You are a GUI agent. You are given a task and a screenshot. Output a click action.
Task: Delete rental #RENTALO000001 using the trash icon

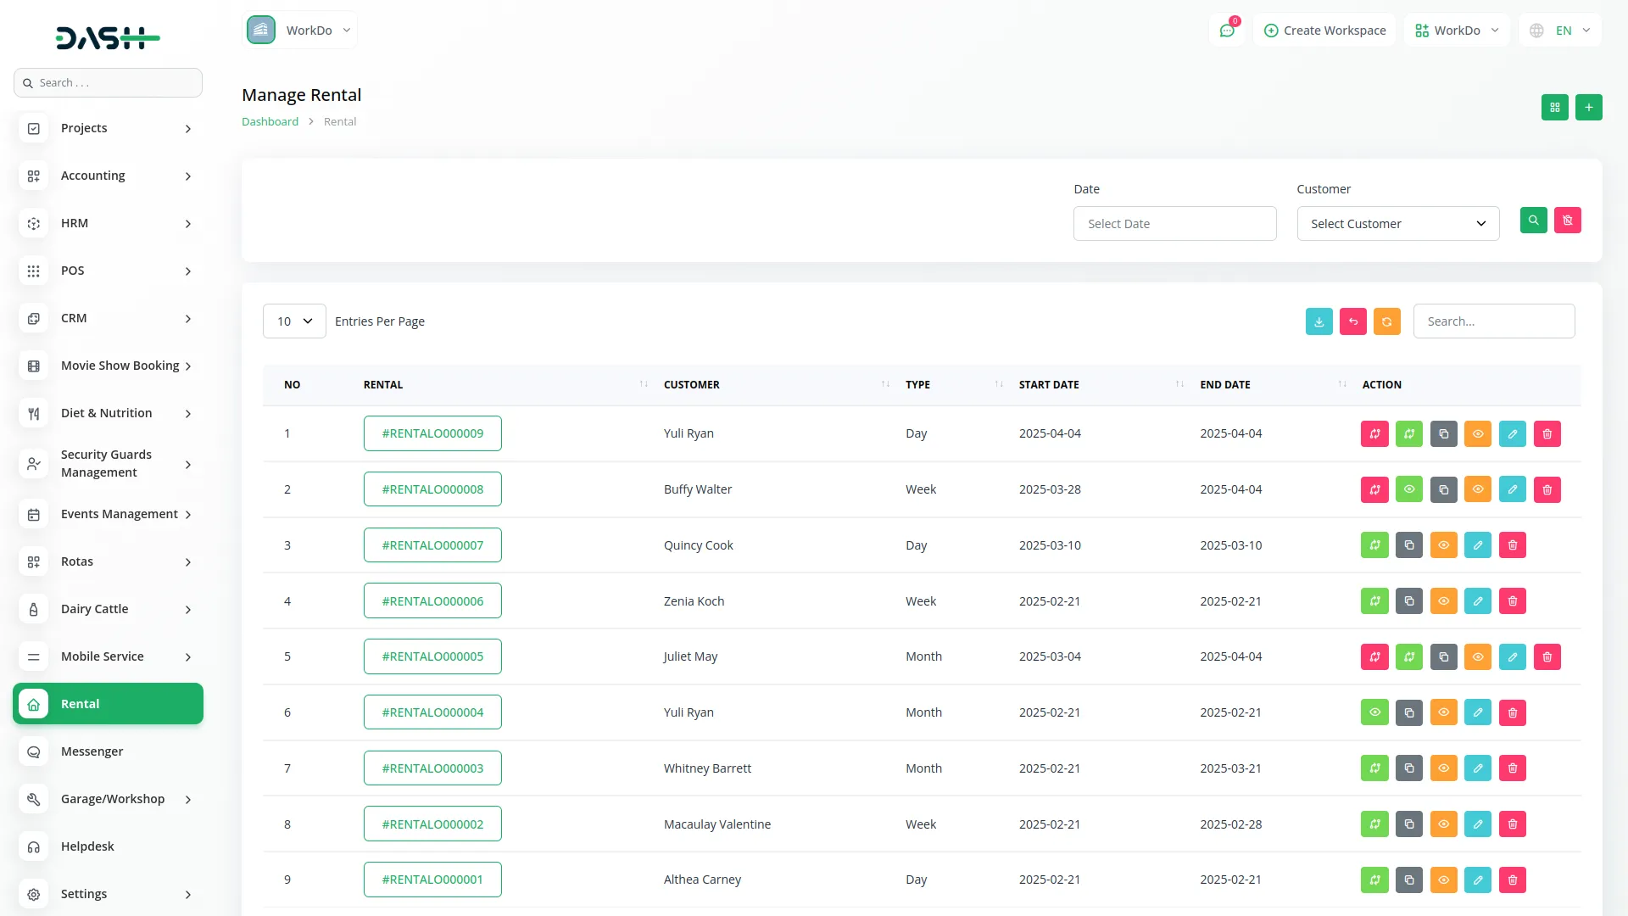(1512, 880)
